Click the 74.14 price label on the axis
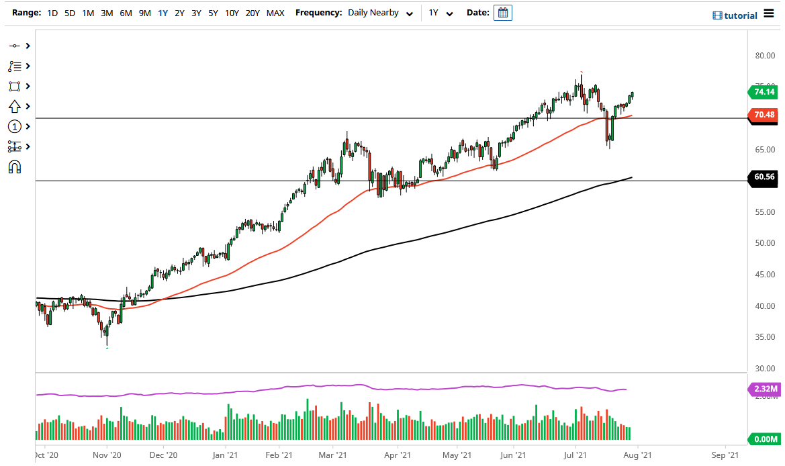 [x=763, y=92]
